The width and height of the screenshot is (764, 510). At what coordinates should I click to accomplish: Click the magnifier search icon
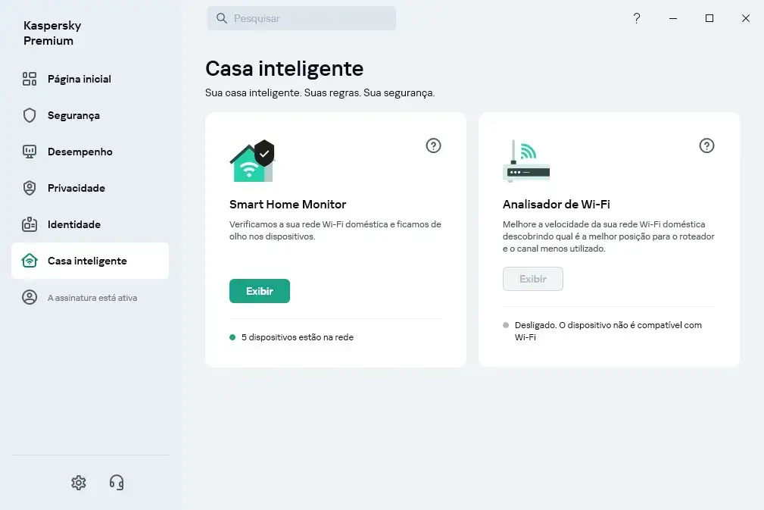[222, 18]
